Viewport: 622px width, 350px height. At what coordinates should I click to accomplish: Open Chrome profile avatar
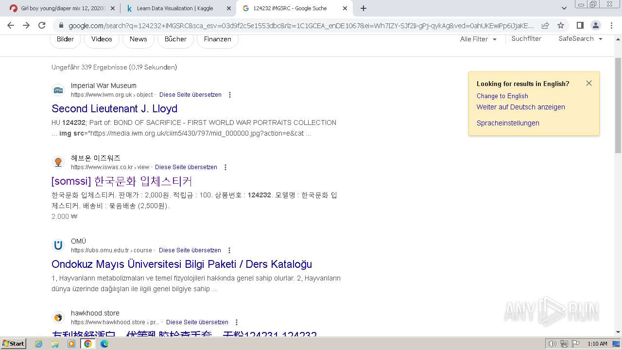click(595, 26)
